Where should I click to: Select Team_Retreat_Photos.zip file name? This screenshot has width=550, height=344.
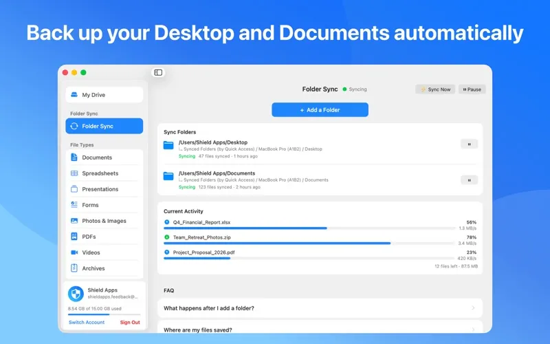coord(201,237)
